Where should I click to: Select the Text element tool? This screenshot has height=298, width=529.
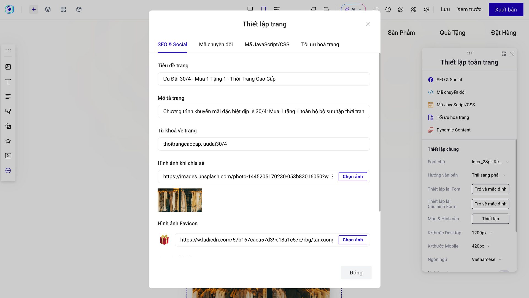coord(8,82)
